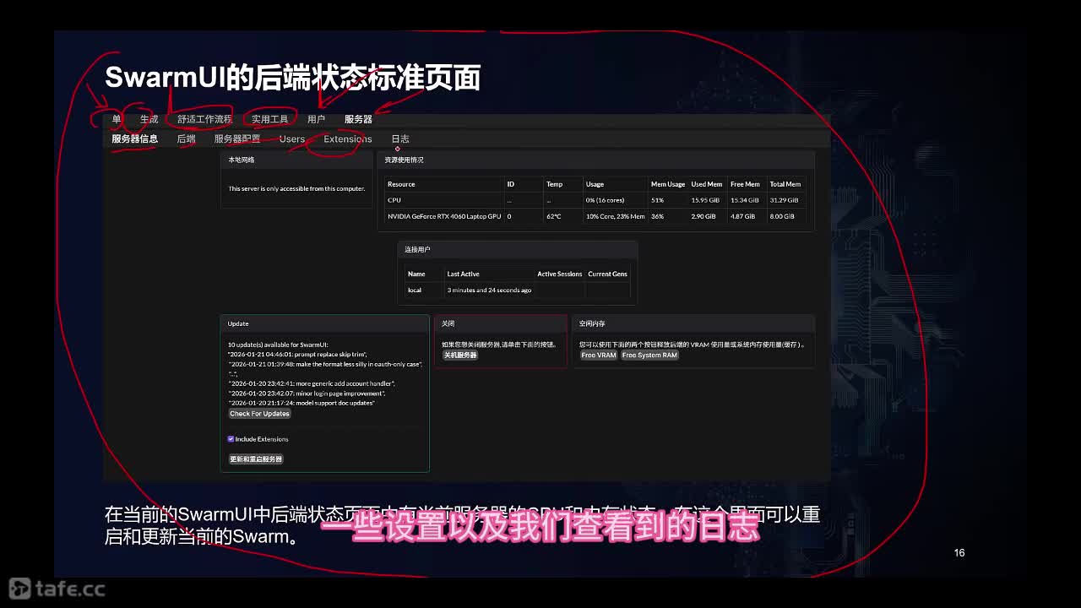This screenshot has width=1081, height=608.
Task: Click the Free System RAM button
Action: 649,356
